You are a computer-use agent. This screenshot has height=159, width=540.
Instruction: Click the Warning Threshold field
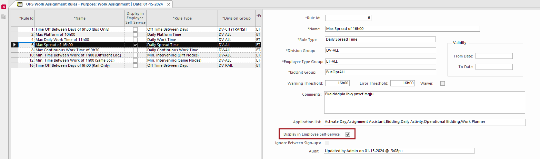338,83
